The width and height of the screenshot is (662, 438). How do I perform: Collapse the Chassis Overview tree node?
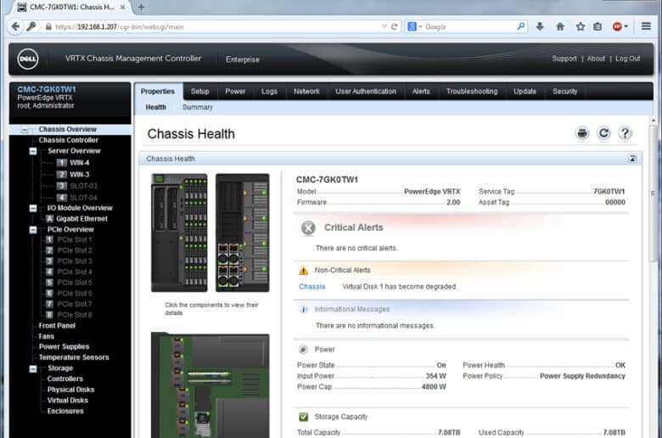pyautogui.click(x=25, y=130)
